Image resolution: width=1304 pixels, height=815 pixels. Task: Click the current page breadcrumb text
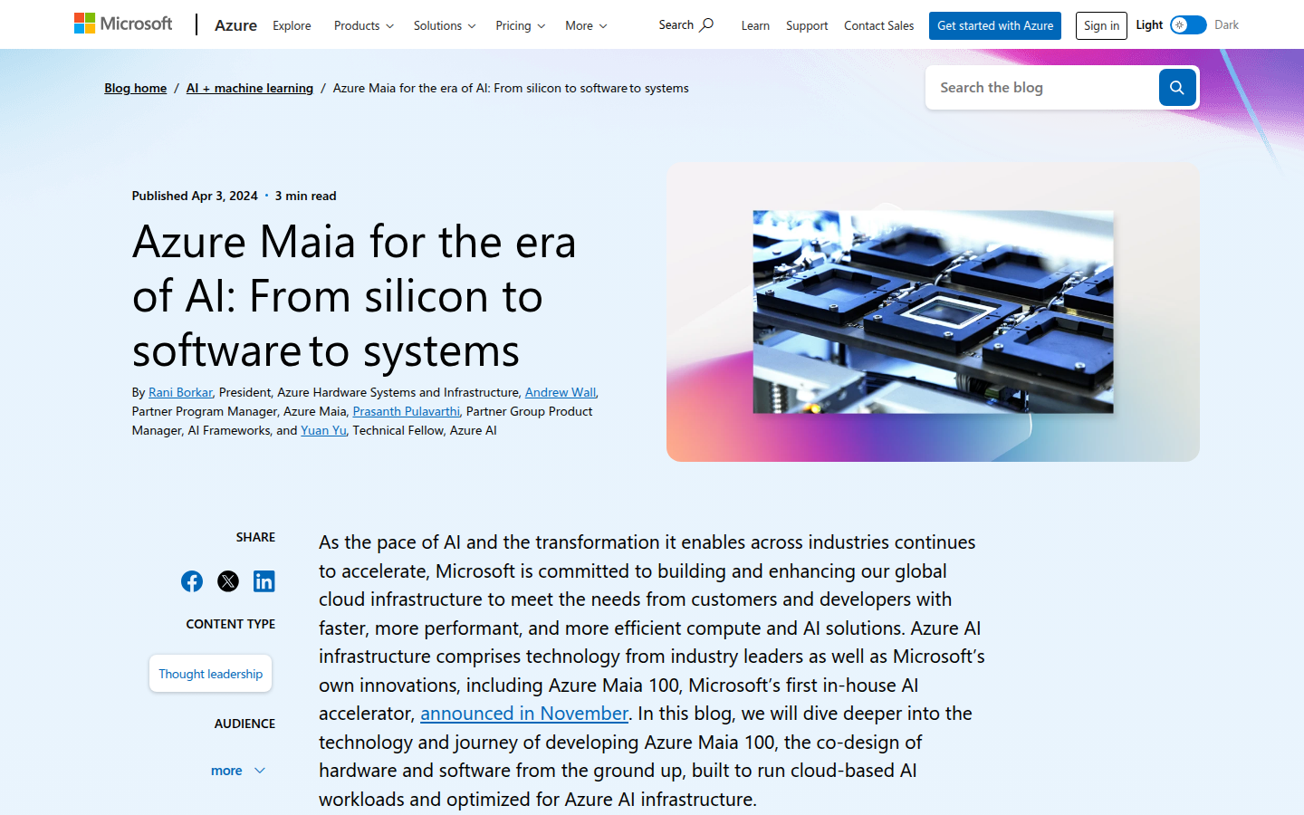pyautogui.click(x=511, y=88)
